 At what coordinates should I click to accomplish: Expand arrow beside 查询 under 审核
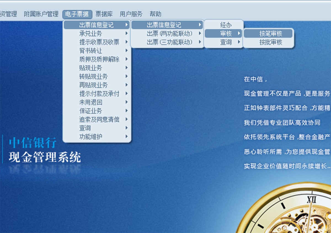[x=239, y=42]
